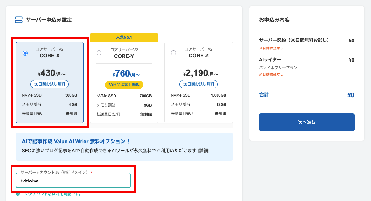
Task: Click the サーバーアカウント名 input field
Action: click(x=73, y=181)
